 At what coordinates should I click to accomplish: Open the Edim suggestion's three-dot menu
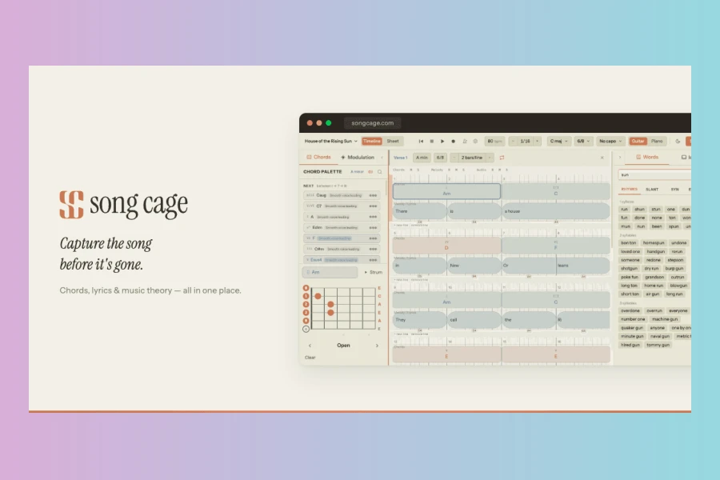[373, 227]
